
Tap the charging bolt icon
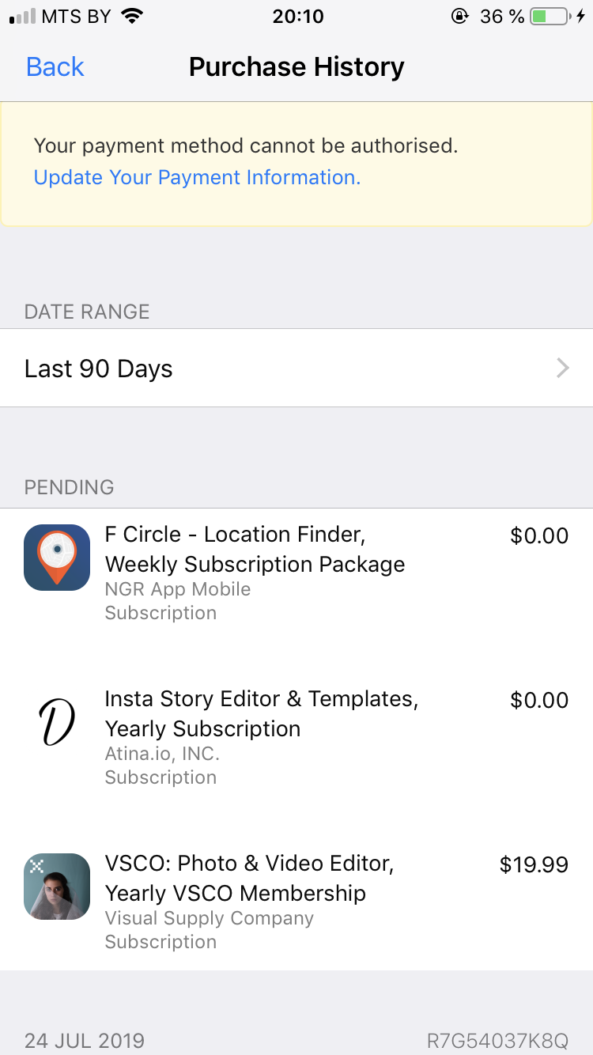[582, 17]
